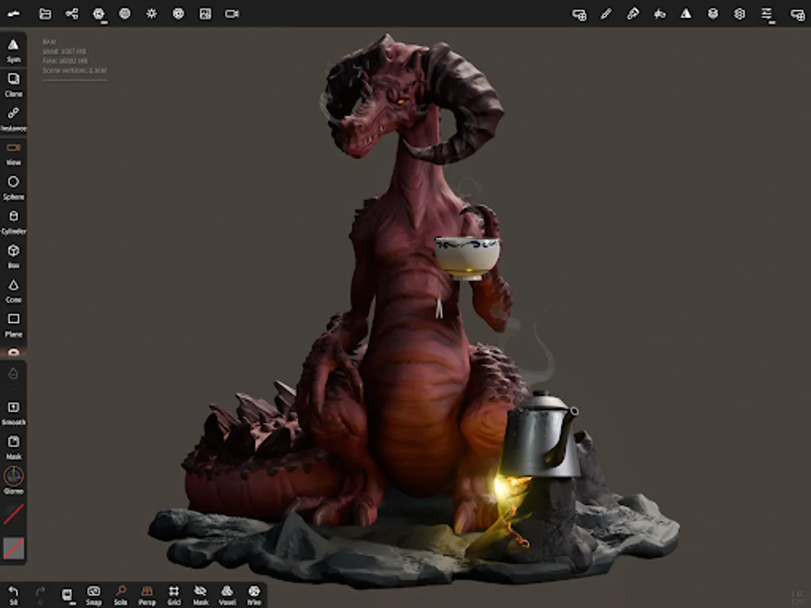811x608 pixels.
Task: Click the gray material swatch
Action: [x=14, y=548]
